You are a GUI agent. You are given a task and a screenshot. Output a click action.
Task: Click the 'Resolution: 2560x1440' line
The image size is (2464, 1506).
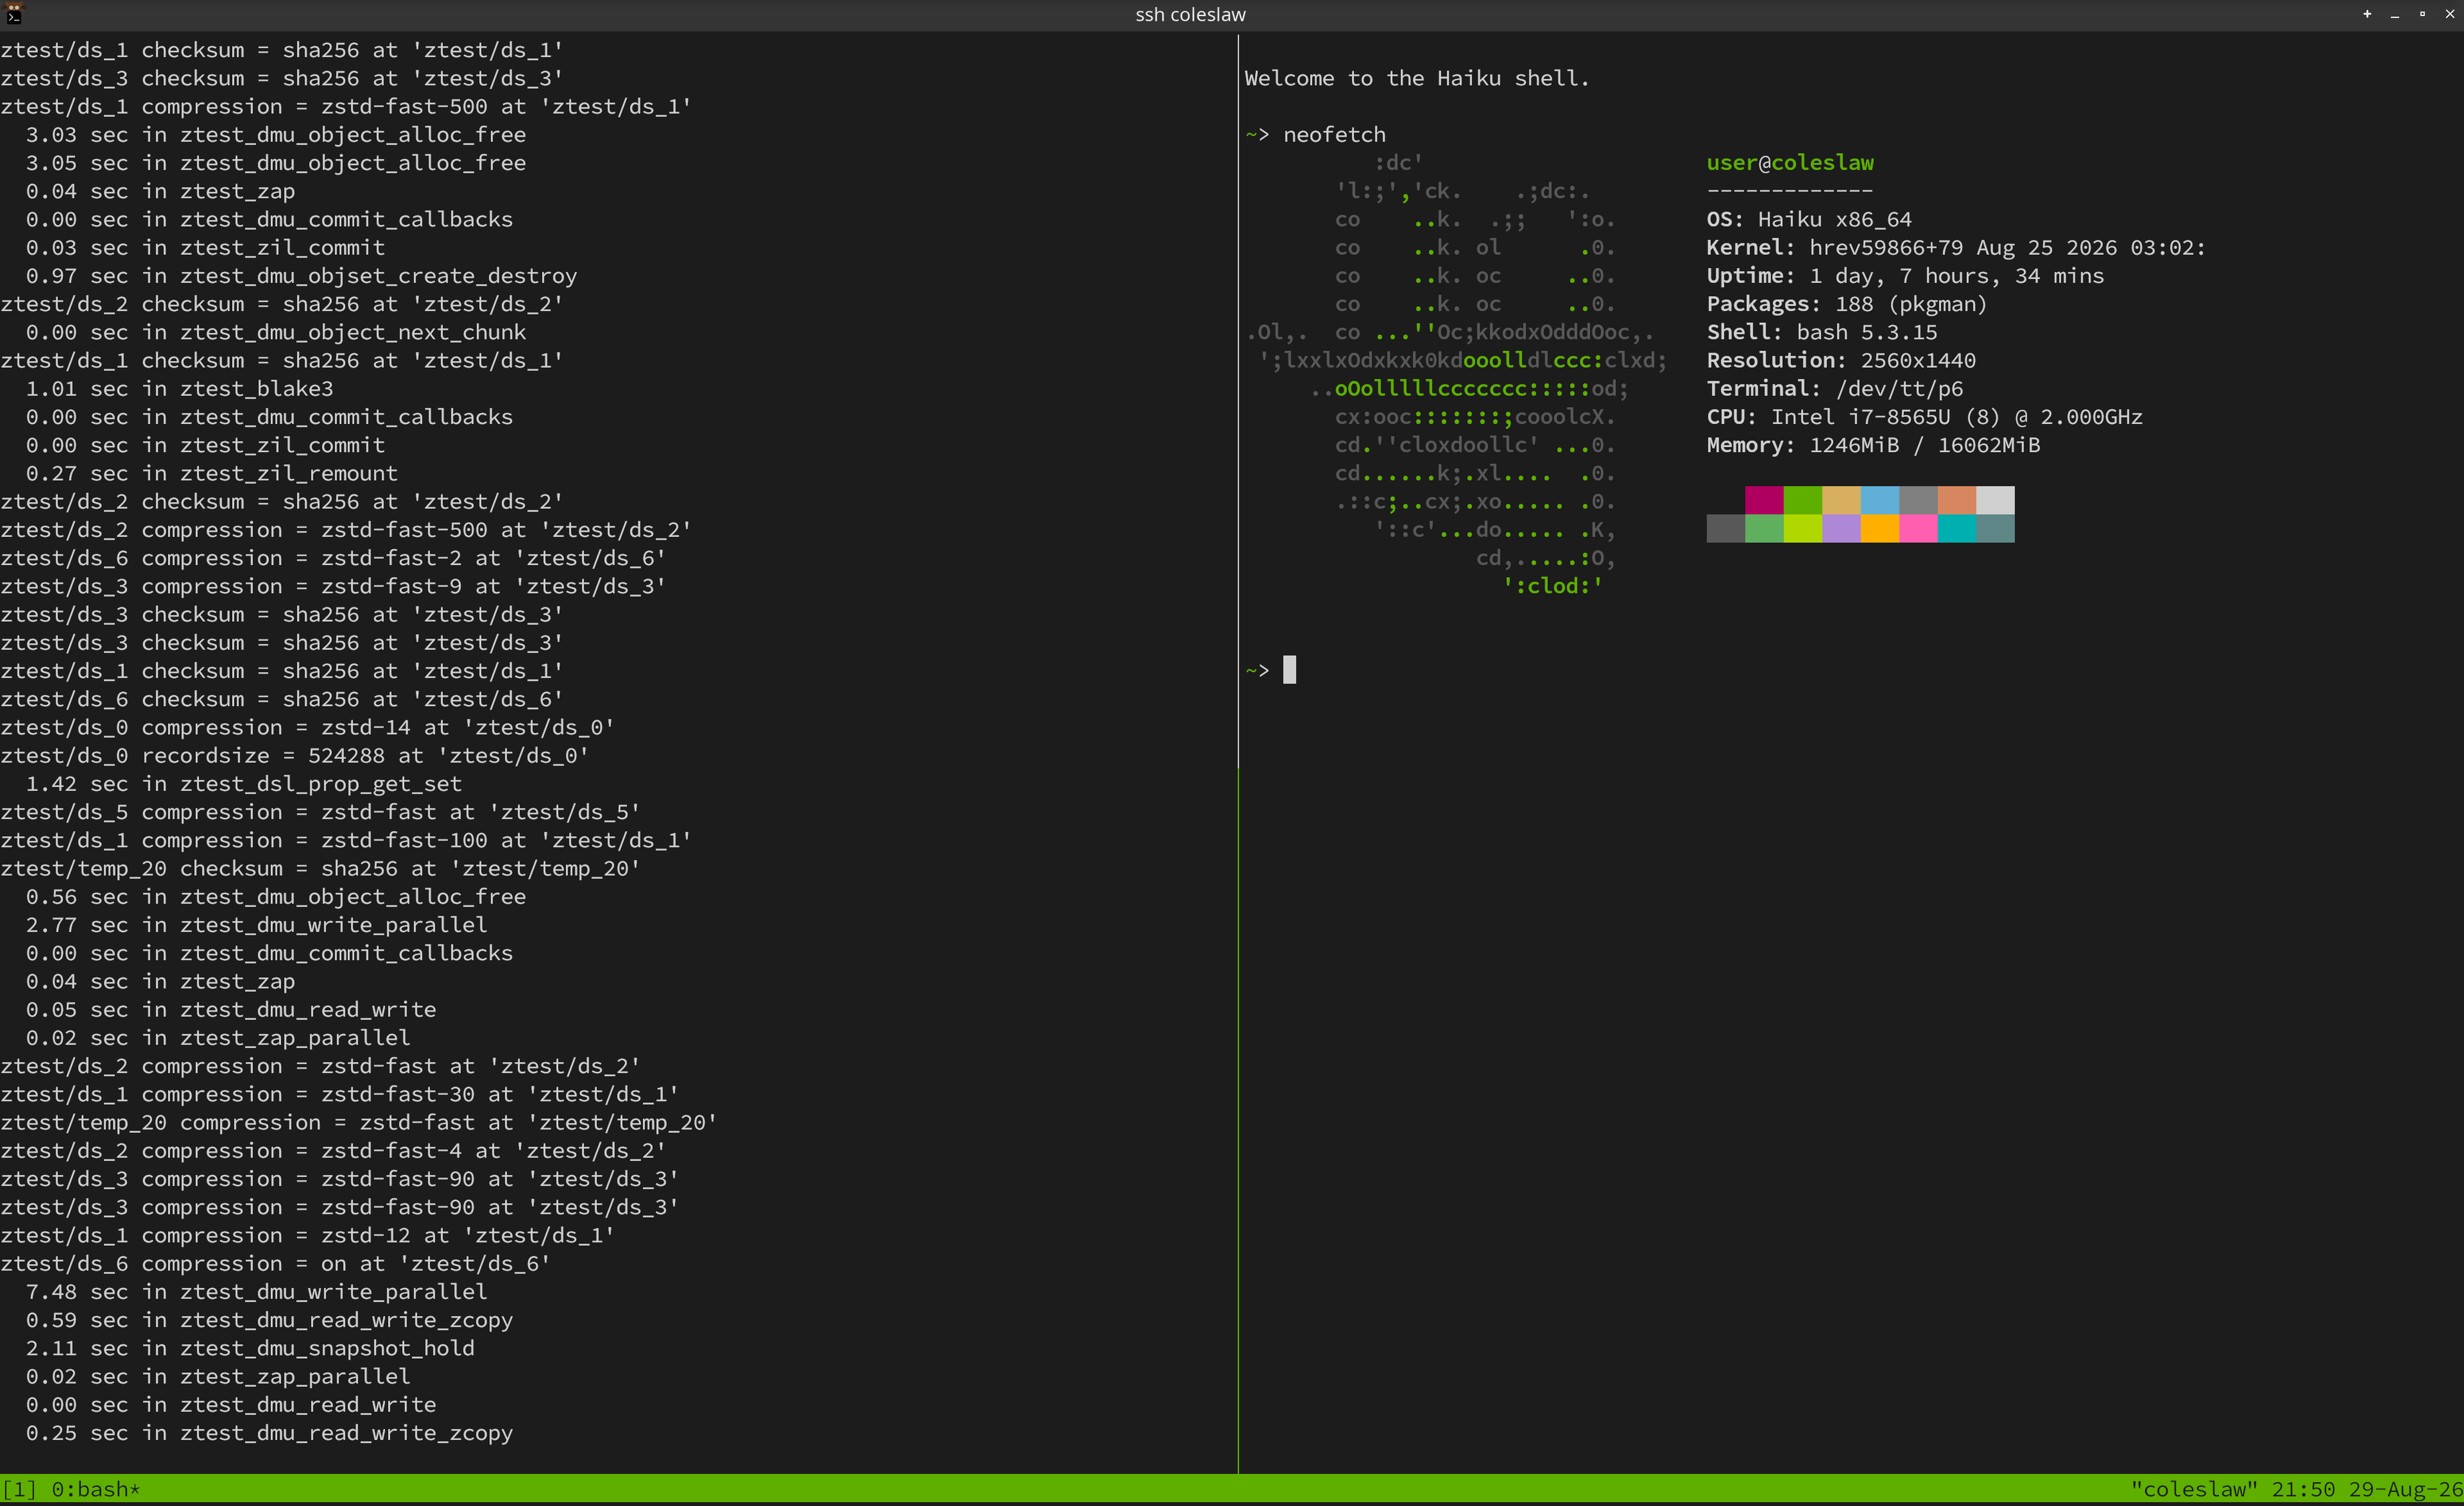pyautogui.click(x=1841, y=360)
